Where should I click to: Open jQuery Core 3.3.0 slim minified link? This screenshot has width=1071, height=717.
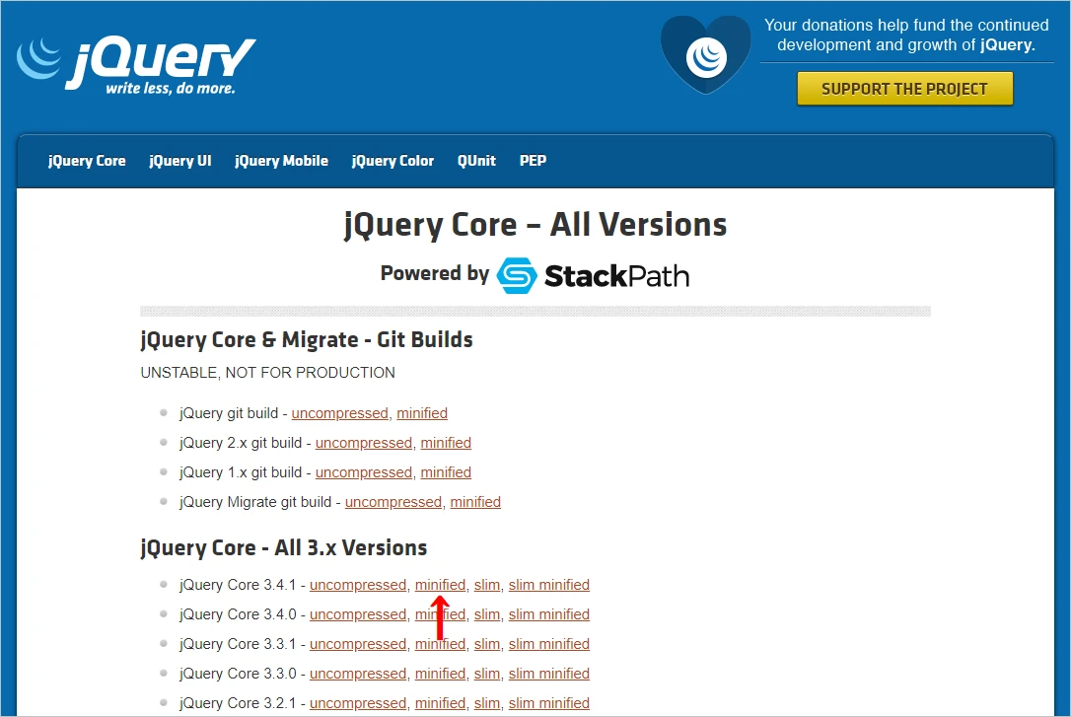(549, 674)
